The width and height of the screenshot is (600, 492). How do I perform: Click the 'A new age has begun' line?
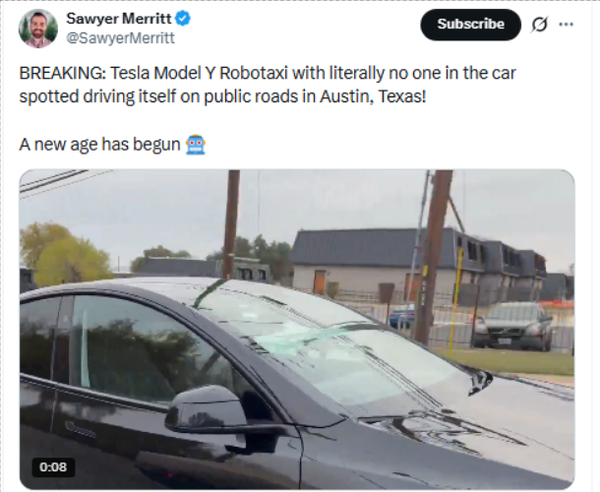[x=99, y=145]
